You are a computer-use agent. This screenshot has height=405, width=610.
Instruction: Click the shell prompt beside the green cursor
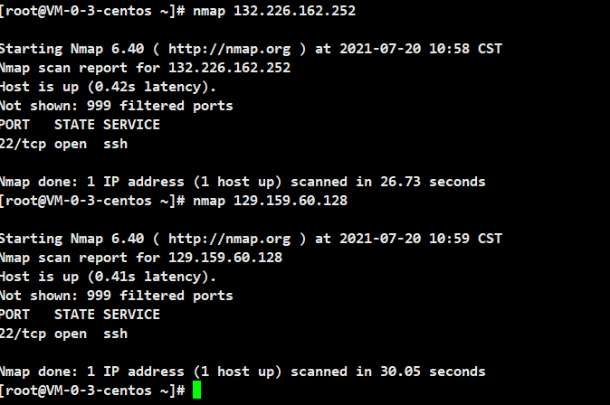[x=93, y=391]
